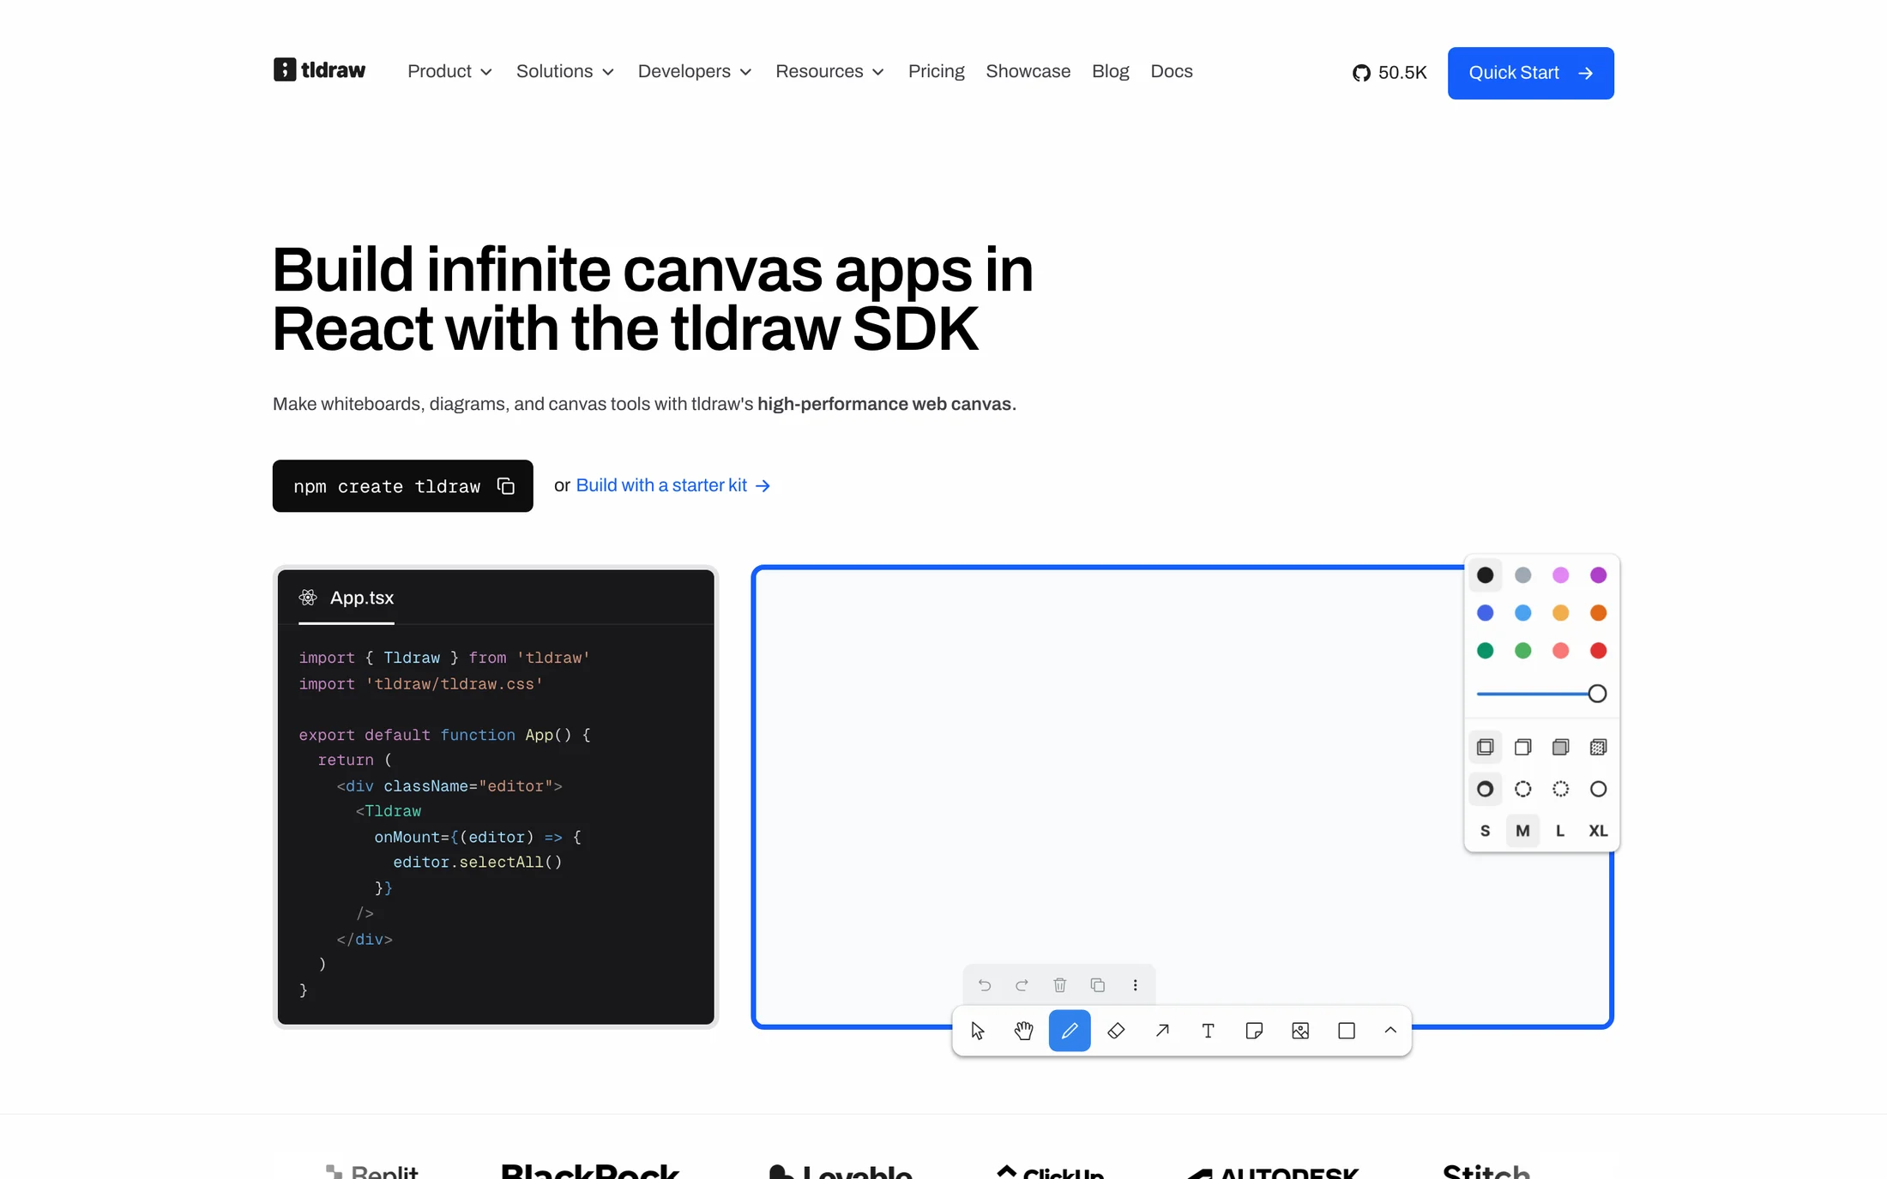This screenshot has width=1887, height=1179.
Task: Choose the dotted stroke style
Action: click(x=1561, y=789)
